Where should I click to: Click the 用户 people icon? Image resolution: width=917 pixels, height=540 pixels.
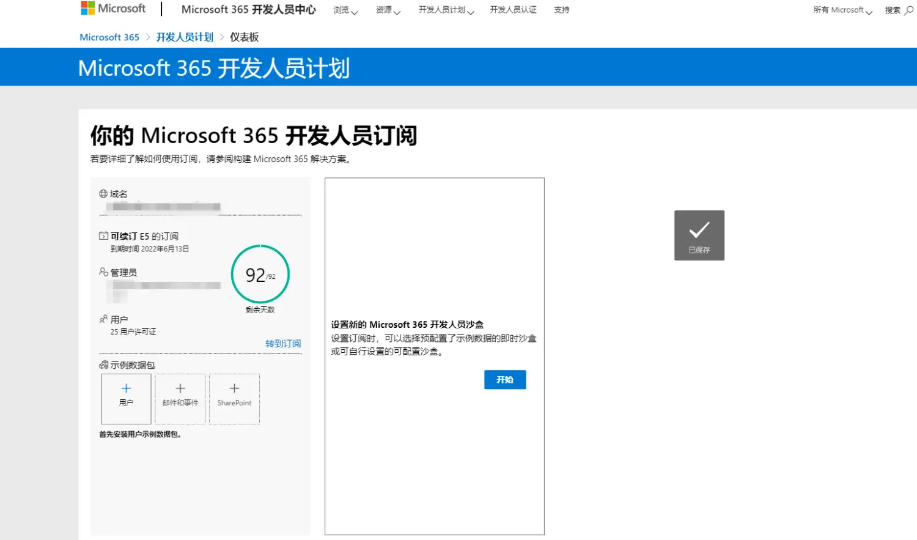tap(103, 319)
